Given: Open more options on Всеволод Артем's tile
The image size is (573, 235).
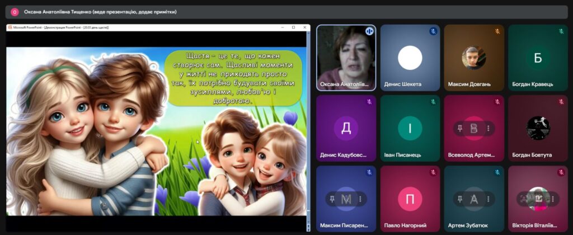Looking at the screenshot, I should pyautogui.click(x=488, y=128).
